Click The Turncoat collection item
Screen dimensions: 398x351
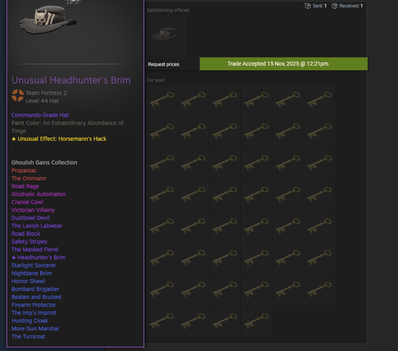click(28, 336)
